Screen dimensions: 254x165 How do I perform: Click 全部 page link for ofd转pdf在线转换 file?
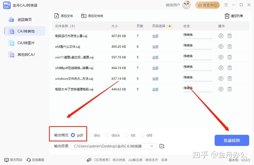(155, 68)
